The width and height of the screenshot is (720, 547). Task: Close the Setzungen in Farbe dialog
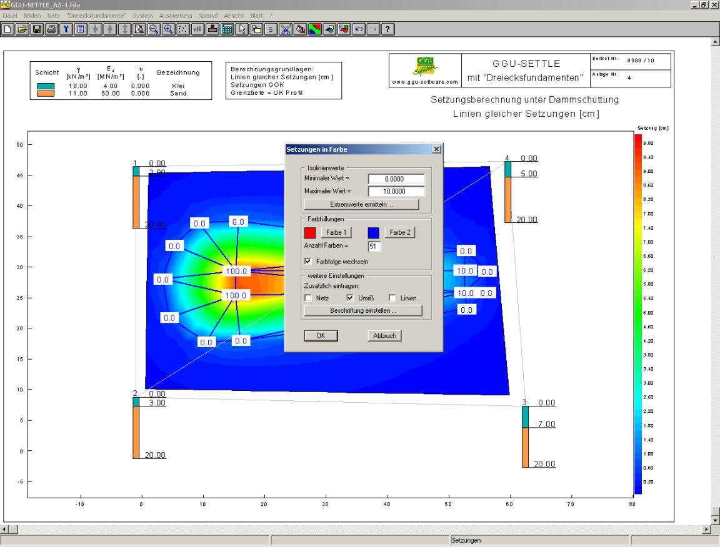pyautogui.click(x=436, y=149)
